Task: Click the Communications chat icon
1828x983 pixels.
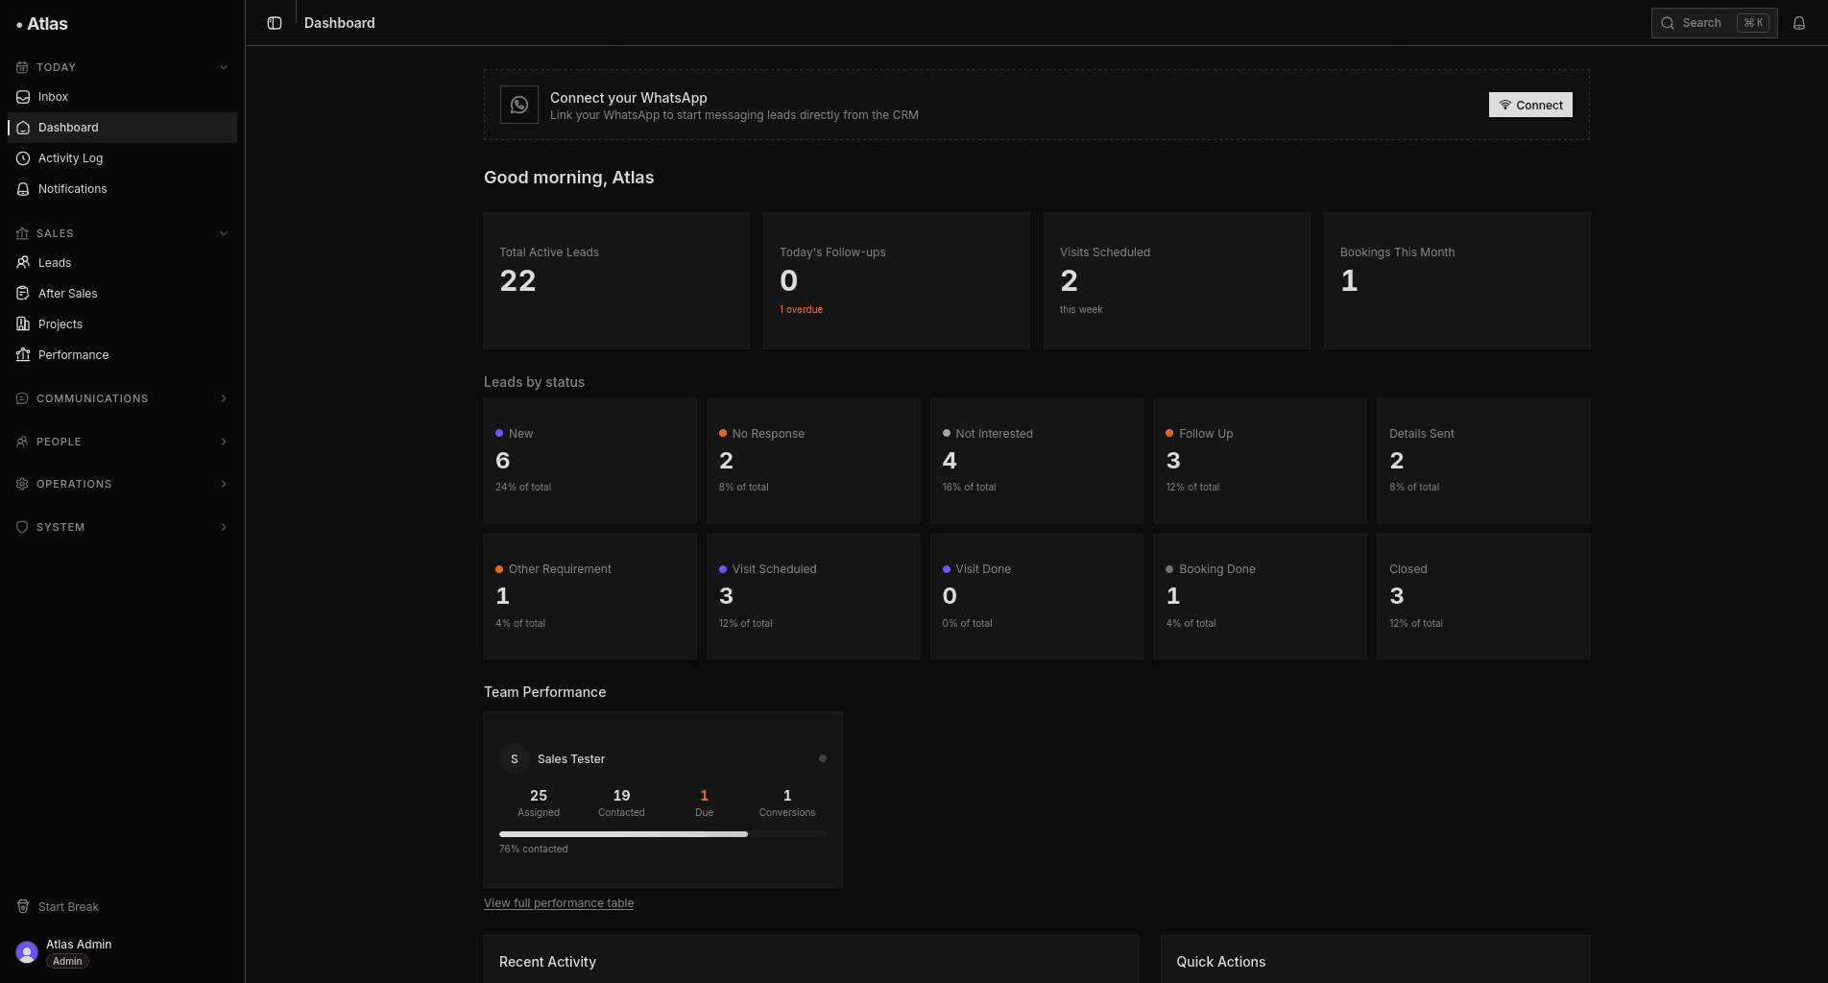Action: [x=22, y=398]
